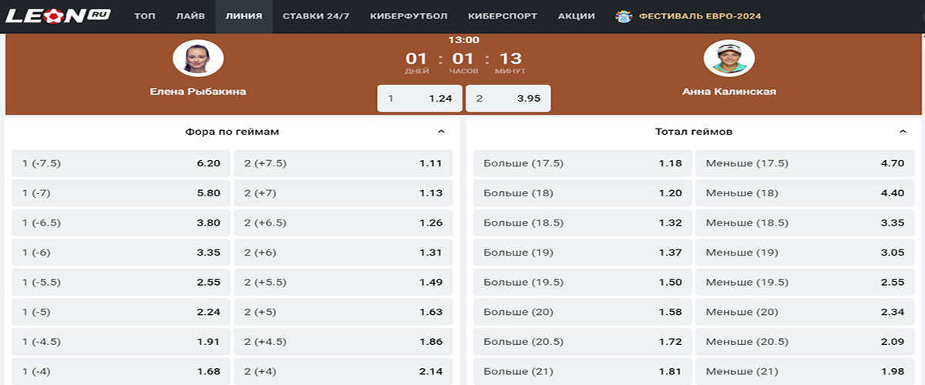The width and height of the screenshot is (925, 385).
Task: Click the Euro-2024 festival icon
Action: 624,16
